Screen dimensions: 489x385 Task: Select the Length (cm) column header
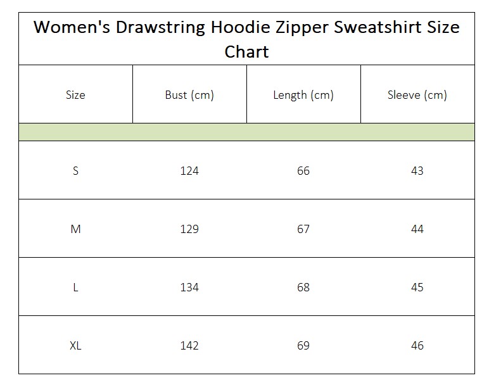303,95
